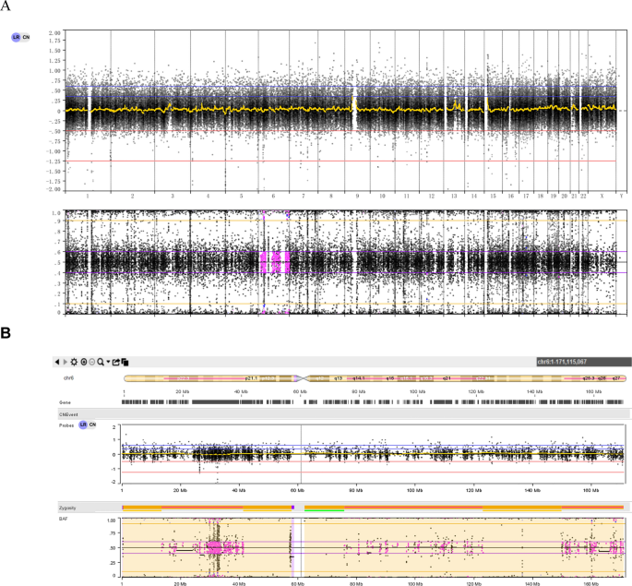Click the 20 Mb tick above Gene track
The width and height of the screenshot is (632, 586).
click(182, 391)
